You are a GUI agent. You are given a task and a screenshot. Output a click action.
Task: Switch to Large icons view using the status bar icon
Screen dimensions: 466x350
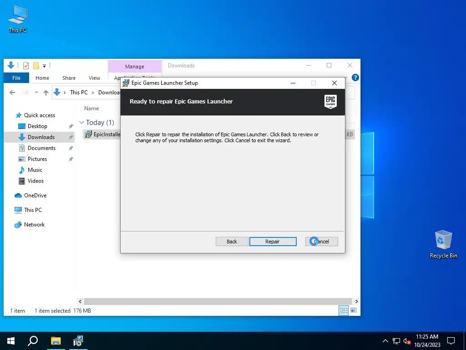[x=353, y=310]
